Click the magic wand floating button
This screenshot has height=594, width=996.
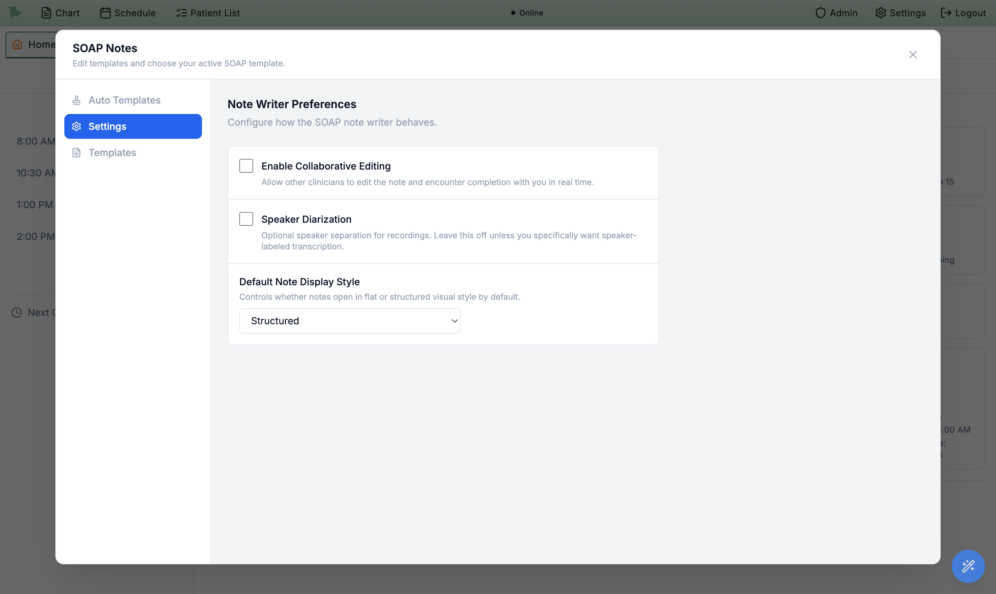[968, 566]
